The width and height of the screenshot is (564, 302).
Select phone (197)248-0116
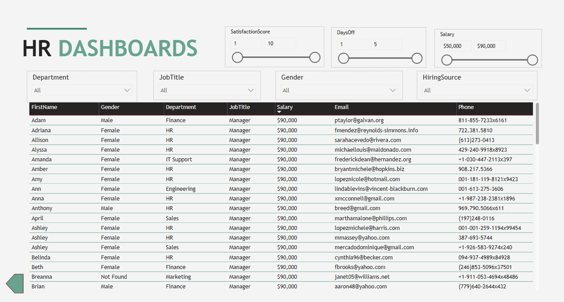[x=476, y=218]
